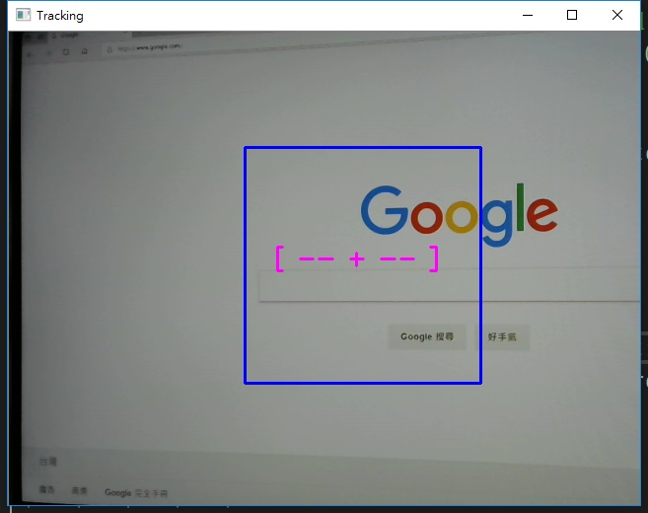Screen dimensions: 648x513
Task: Click the 好手氣 button in the video frame
Action: coord(502,337)
